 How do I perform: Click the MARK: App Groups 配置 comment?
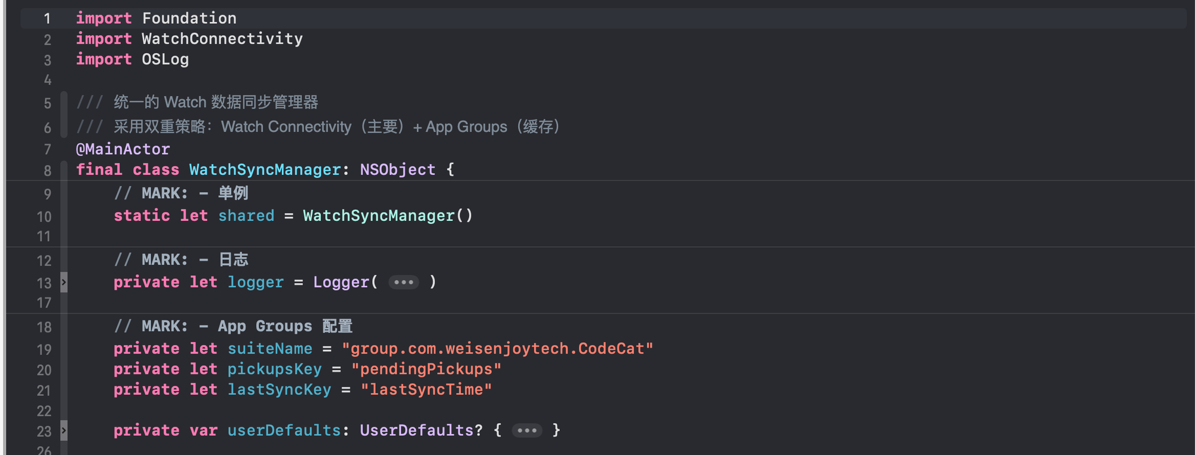tap(233, 327)
